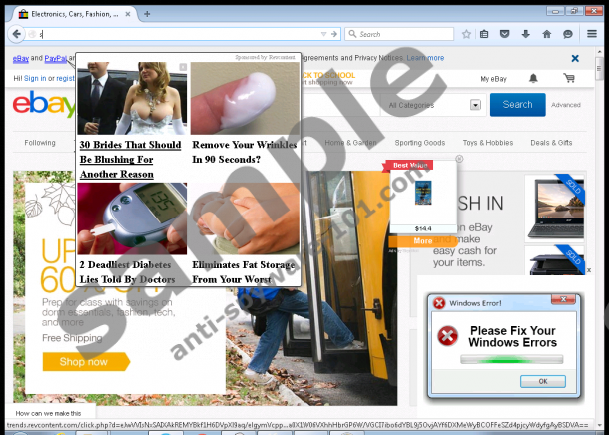Screen dimensions: 609x435
Task: Open the Firefox hamburger menu
Action: click(x=592, y=34)
